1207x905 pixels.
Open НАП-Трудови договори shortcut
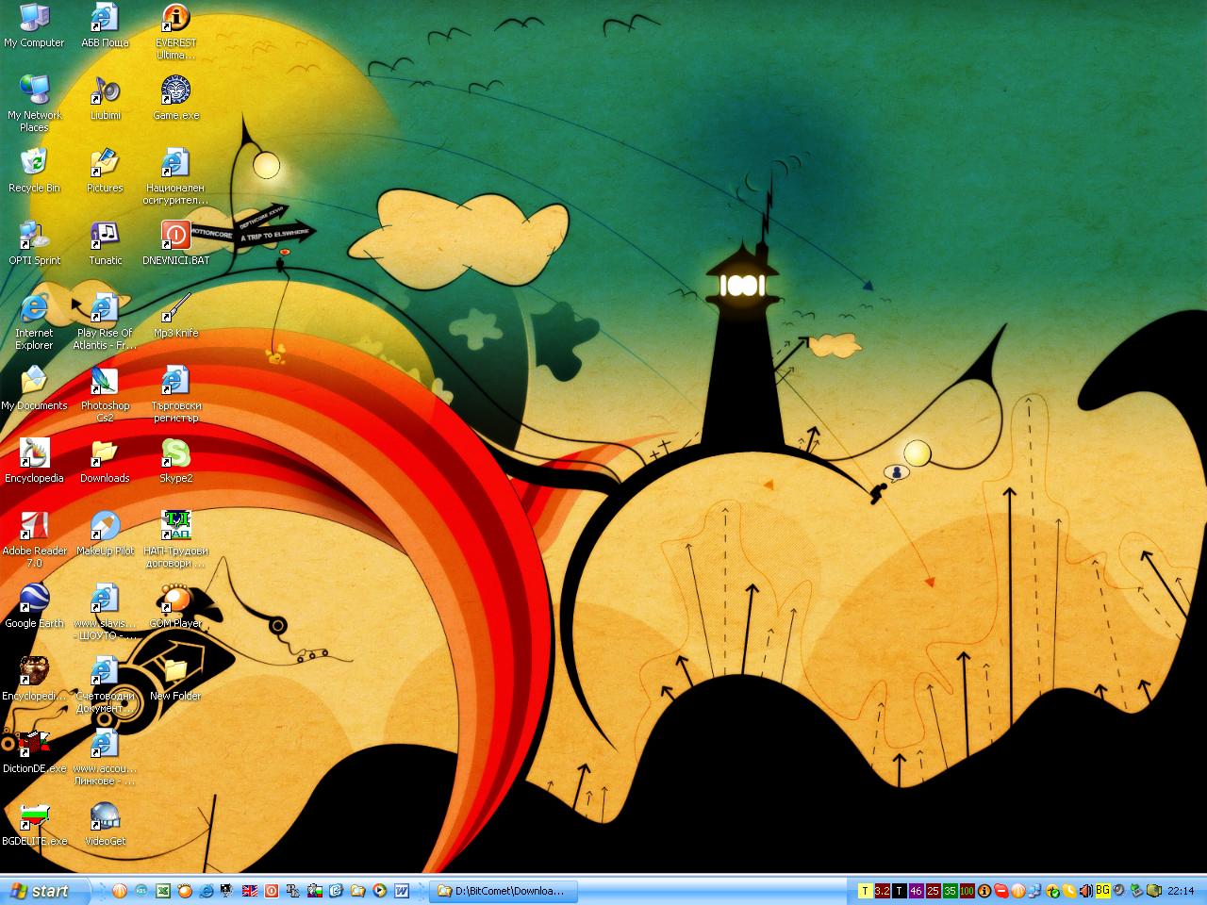point(175,540)
